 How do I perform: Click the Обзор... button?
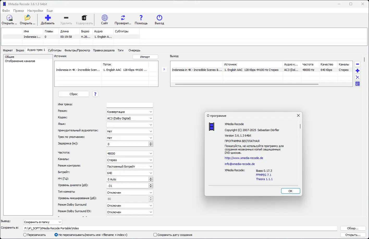point(353,228)
